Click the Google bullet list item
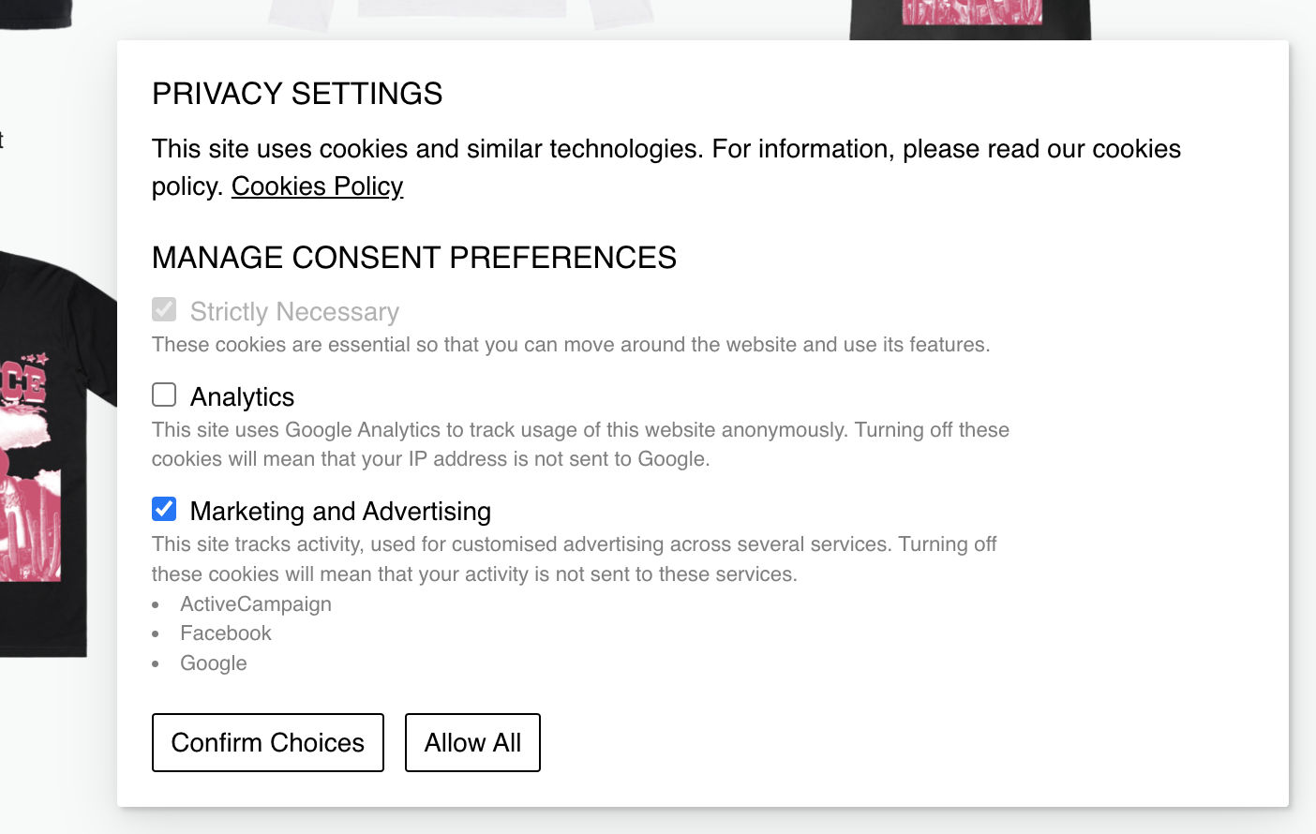 pos(214,663)
